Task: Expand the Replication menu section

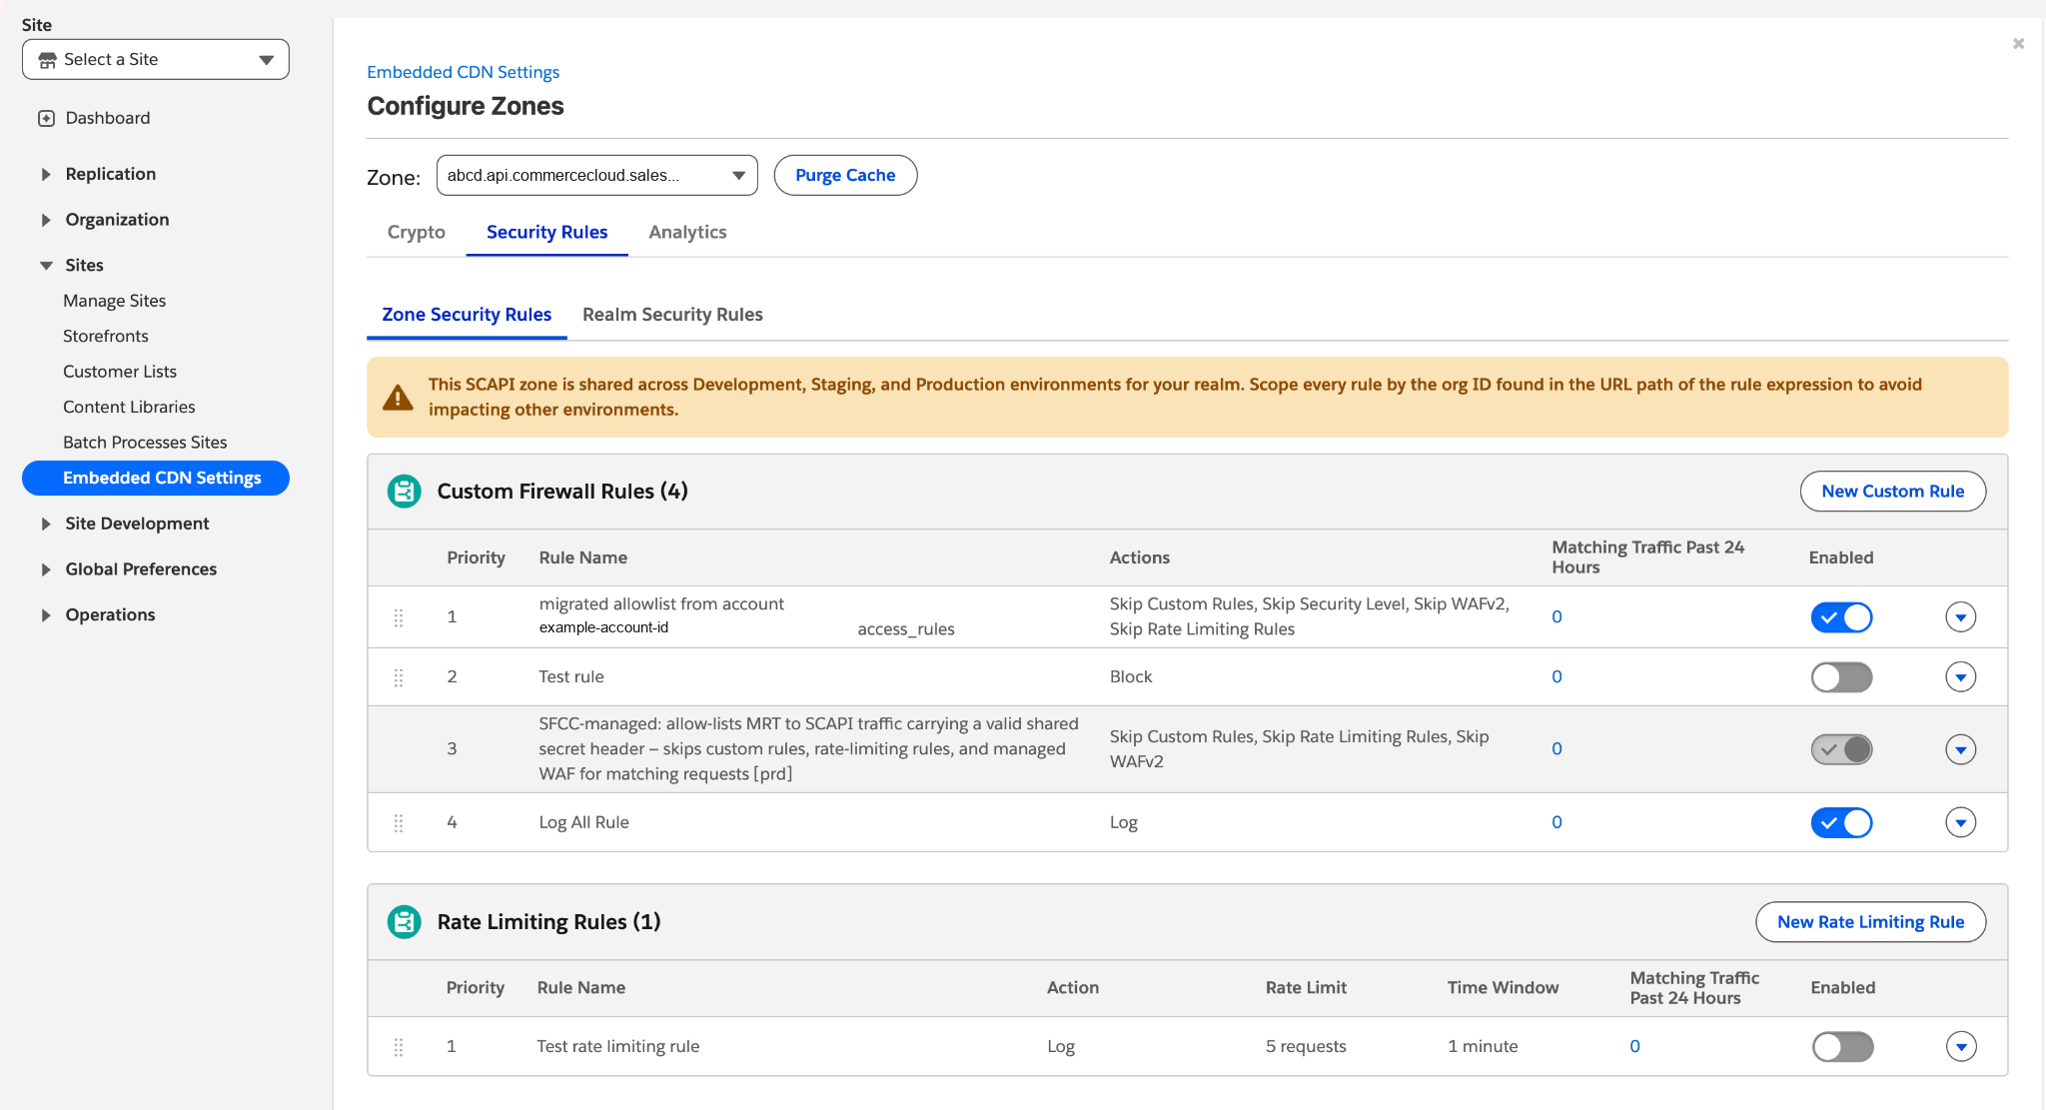Action: click(110, 174)
